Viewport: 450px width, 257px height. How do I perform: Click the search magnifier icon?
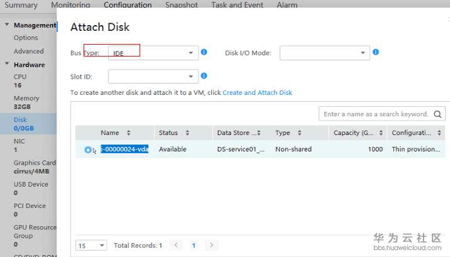438,114
